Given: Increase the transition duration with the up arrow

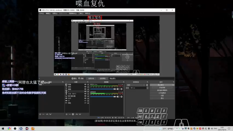Looking at the screenshot, I should click(147, 87).
